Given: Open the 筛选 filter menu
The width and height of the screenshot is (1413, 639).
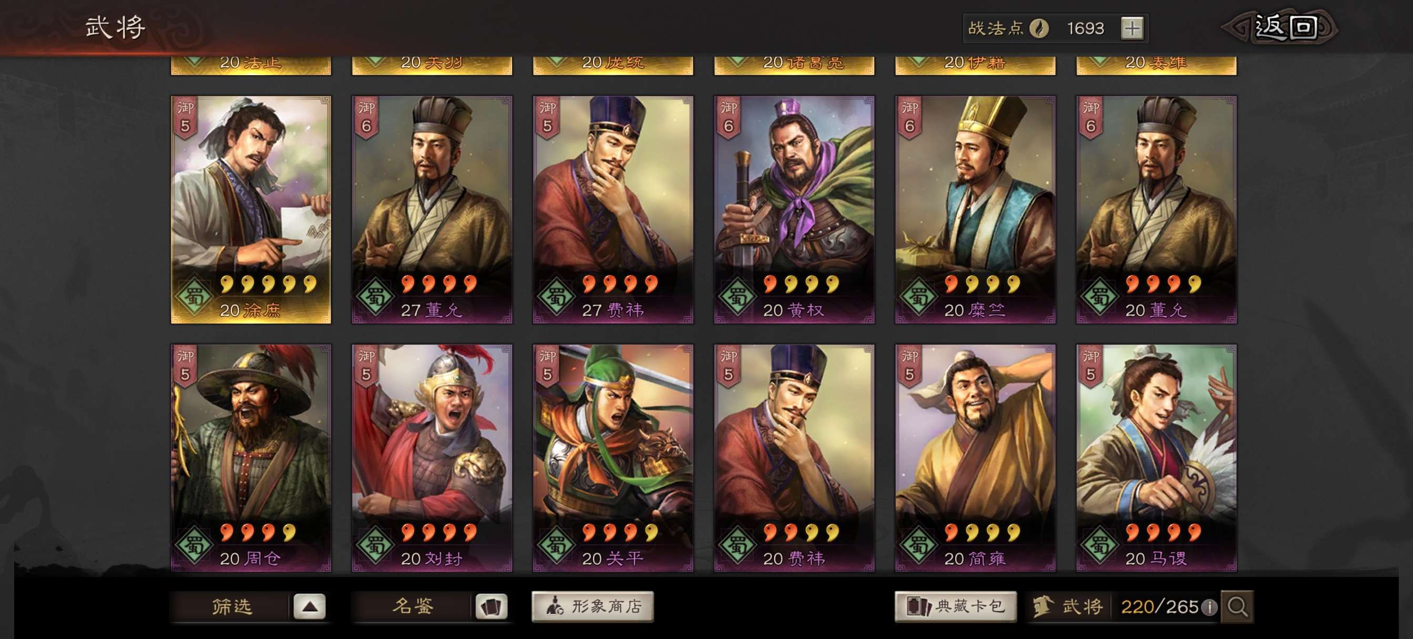Looking at the screenshot, I should click(231, 606).
